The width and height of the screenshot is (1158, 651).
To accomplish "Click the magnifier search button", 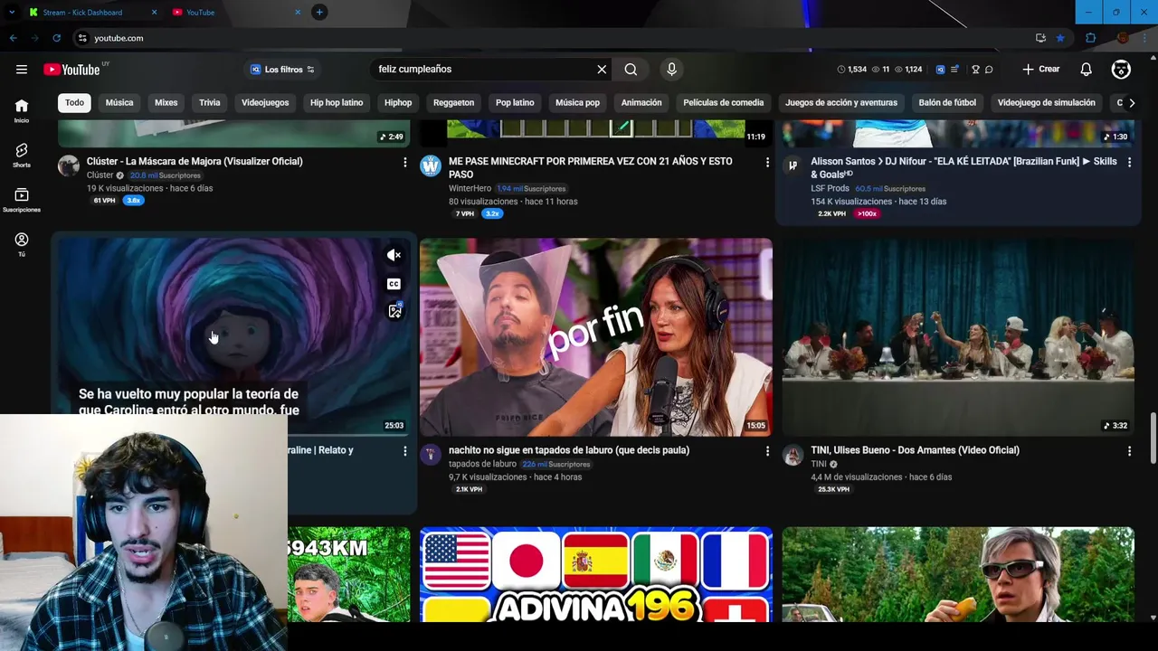I will point(631,69).
